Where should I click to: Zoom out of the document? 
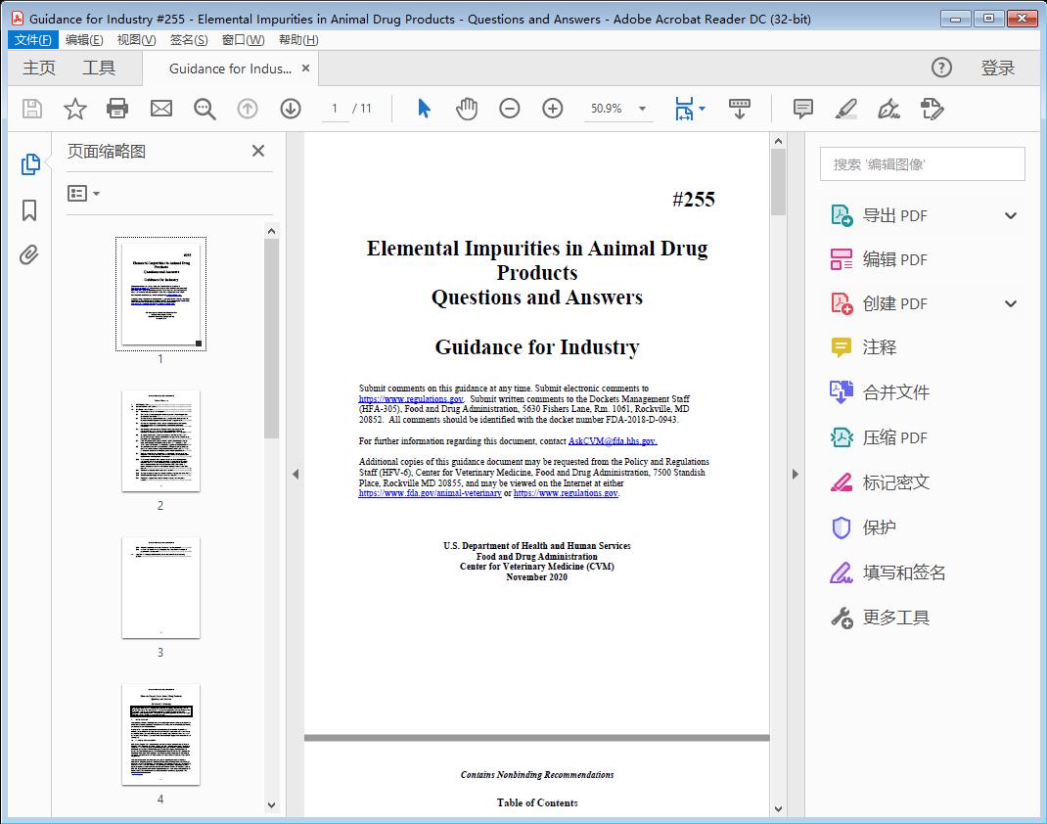pos(510,109)
